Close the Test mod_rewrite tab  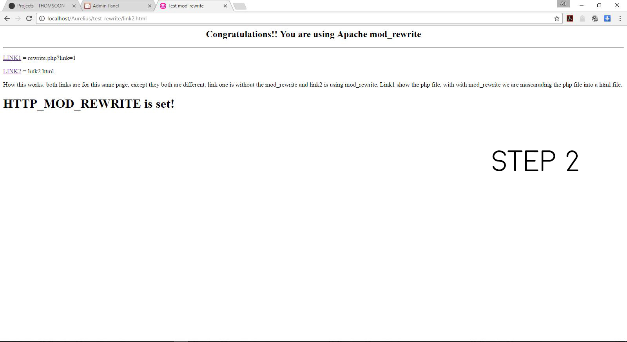point(225,6)
